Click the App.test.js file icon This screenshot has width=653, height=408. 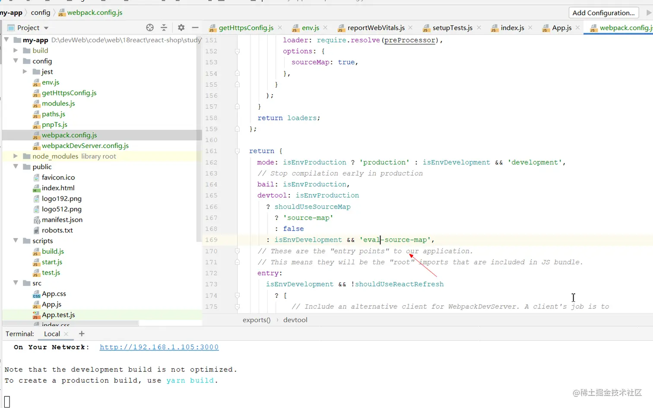[37, 315]
